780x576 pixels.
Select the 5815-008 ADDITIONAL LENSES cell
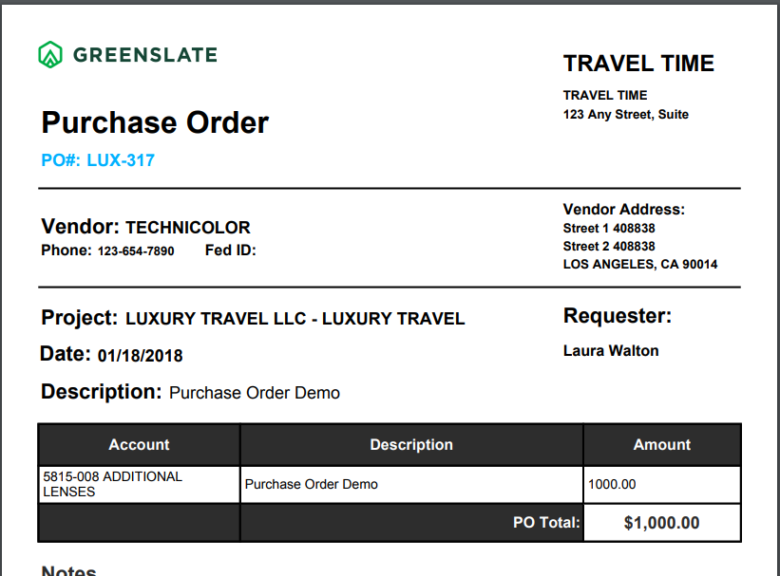(x=140, y=484)
